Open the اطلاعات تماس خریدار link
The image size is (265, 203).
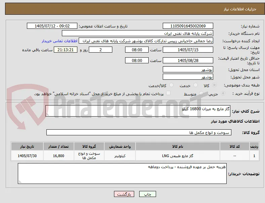click(x=60, y=41)
